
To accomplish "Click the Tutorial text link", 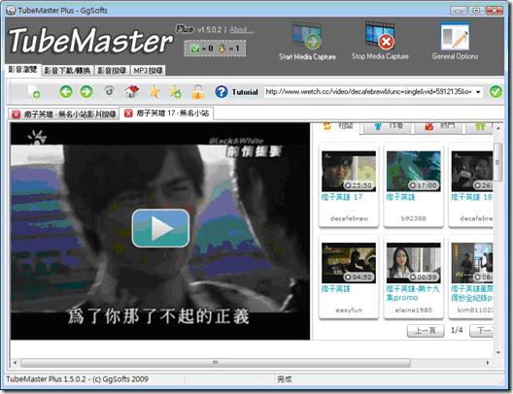I will tap(245, 92).
